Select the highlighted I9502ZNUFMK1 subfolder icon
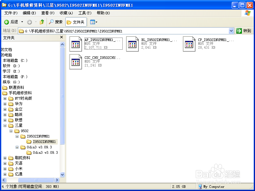This screenshot has height=191, width=255. [29, 142]
